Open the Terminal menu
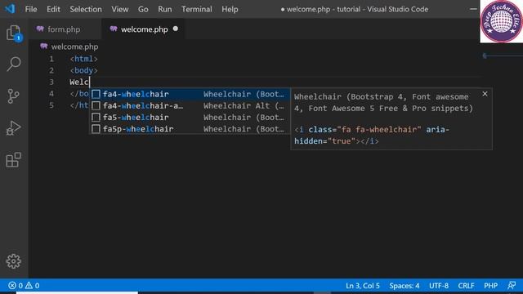The height and width of the screenshot is (294, 523). click(197, 9)
